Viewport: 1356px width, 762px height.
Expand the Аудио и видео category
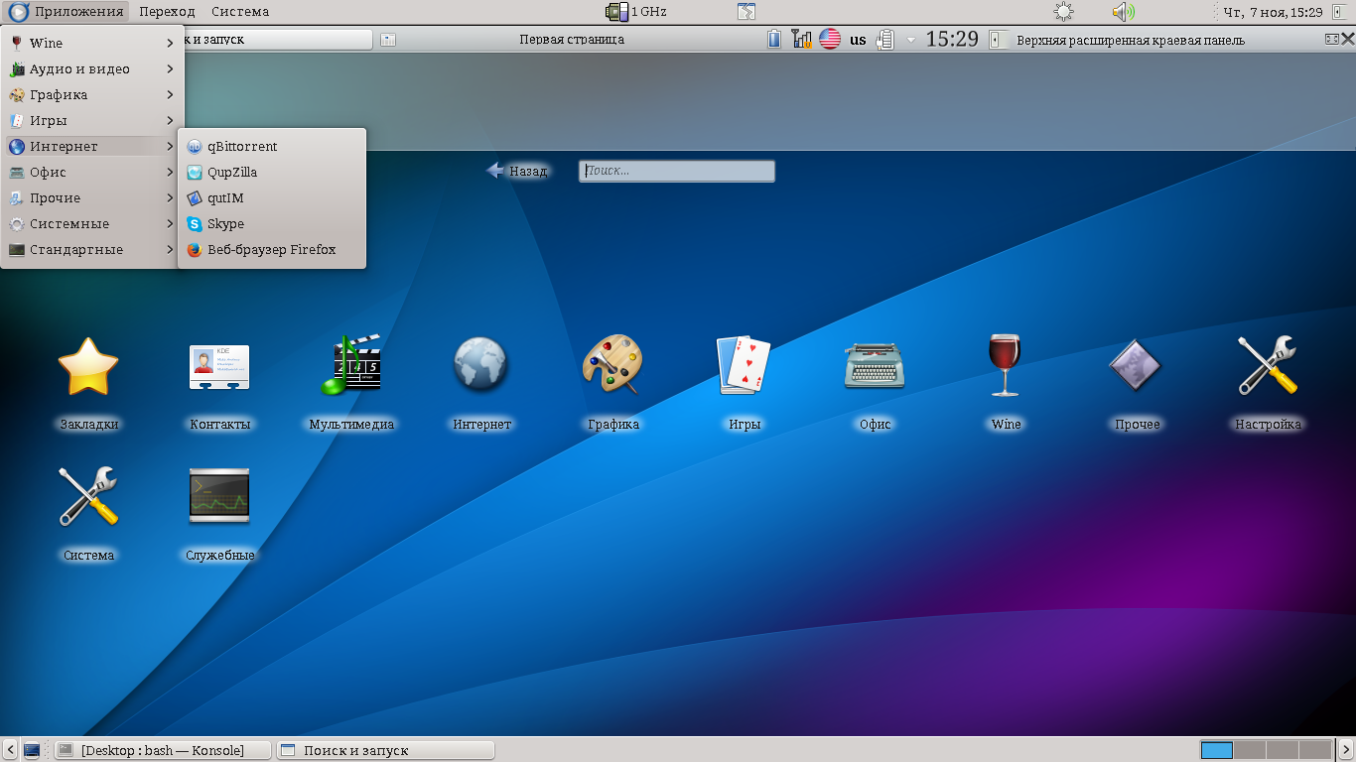point(90,68)
